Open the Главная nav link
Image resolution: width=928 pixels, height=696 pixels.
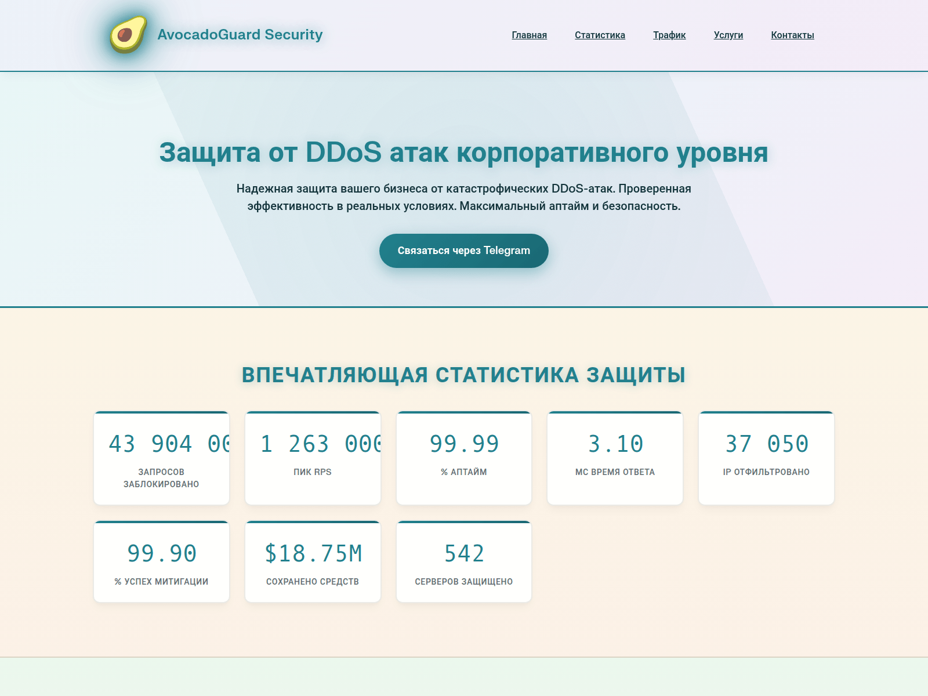click(529, 35)
